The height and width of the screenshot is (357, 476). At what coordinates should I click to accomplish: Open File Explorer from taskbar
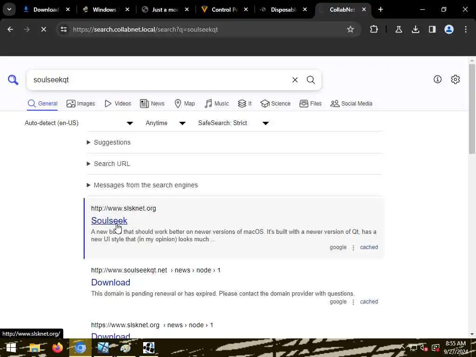point(34,348)
